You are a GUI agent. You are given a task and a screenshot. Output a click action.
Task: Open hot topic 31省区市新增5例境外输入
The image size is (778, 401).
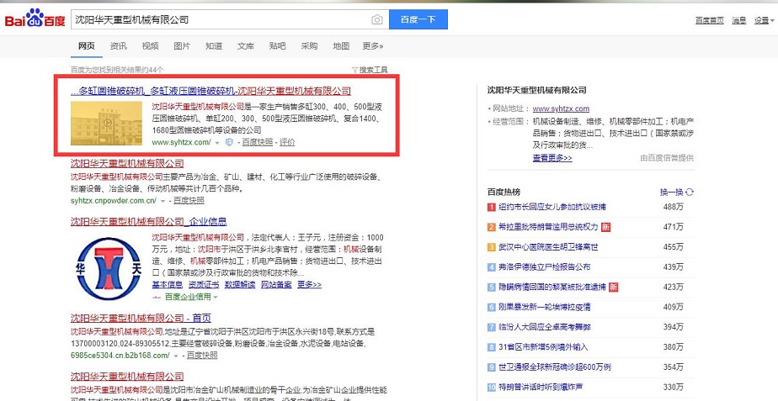click(x=543, y=347)
